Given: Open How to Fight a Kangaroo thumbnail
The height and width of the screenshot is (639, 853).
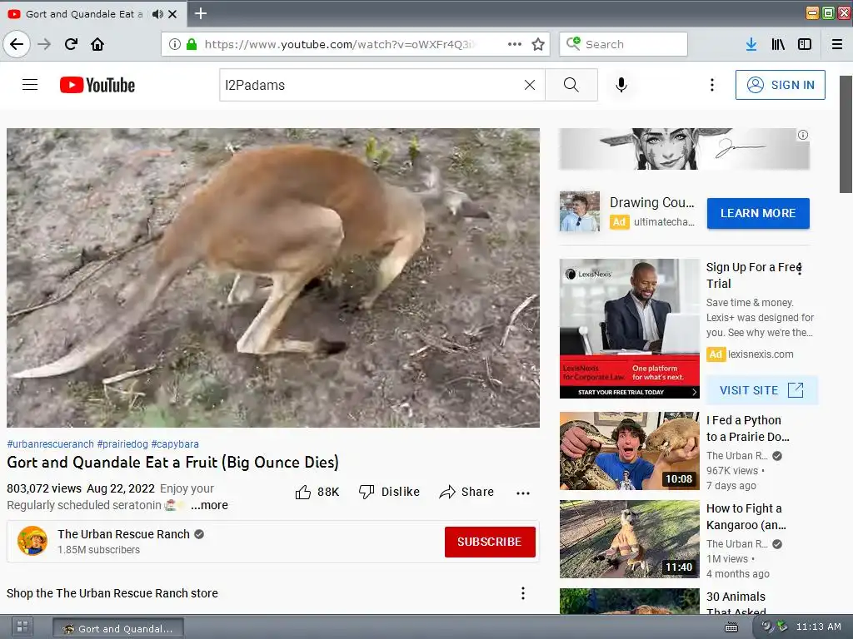Looking at the screenshot, I should click(x=630, y=539).
